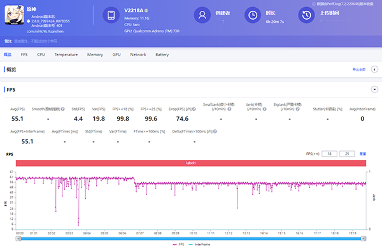Click the Avg(FPS) value 55.1
Image resolution: width=382 pixels, height=249 pixels.
[17, 118]
